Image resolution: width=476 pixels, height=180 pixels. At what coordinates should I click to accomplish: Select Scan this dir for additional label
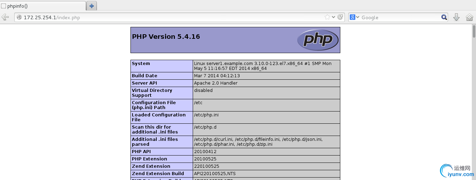click(x=155, y=130)
